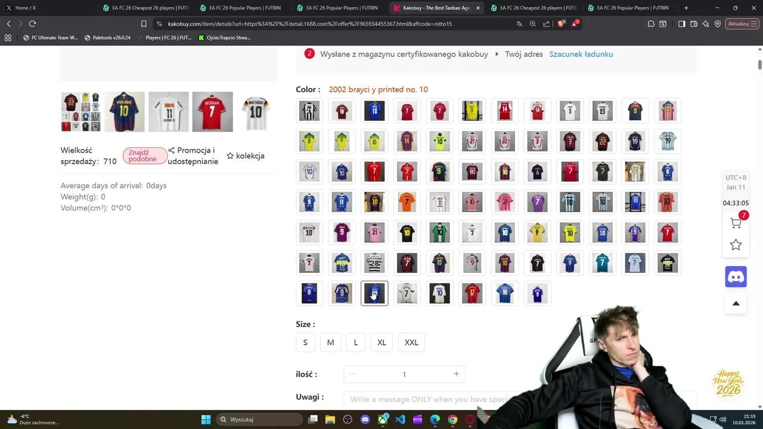The height and width of the screenshot is (429, 763).
Task: View the jersey collage thumbnail
Action: tap(80, 111)
